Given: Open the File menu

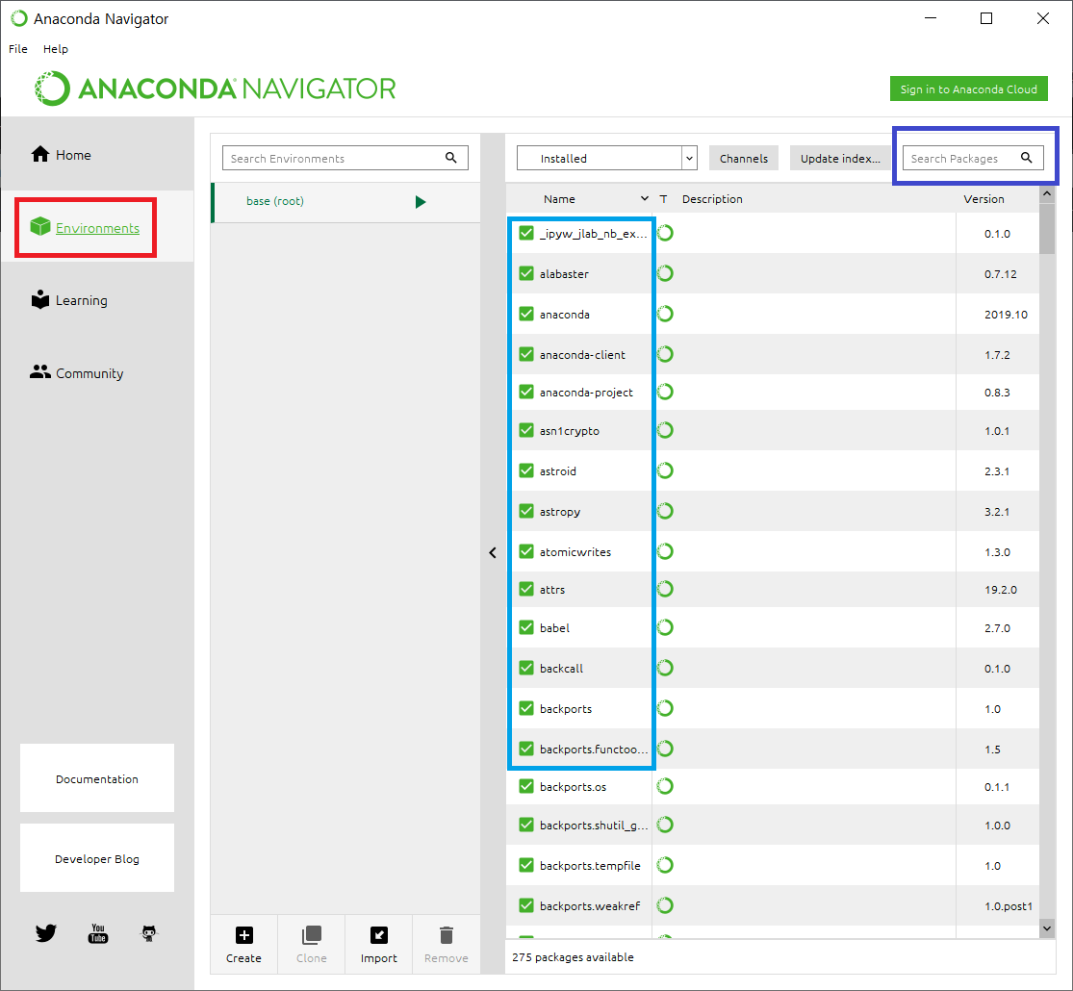Looking at the screenshot, I should (18, 49).
